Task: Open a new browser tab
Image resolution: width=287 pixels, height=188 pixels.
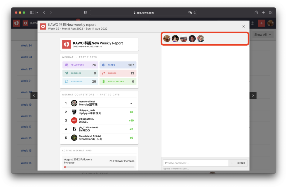Action: [263, 12]
